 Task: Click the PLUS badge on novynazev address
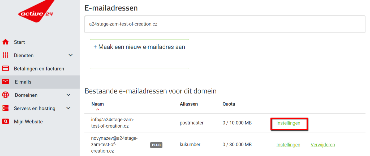(x=156, y=145)
